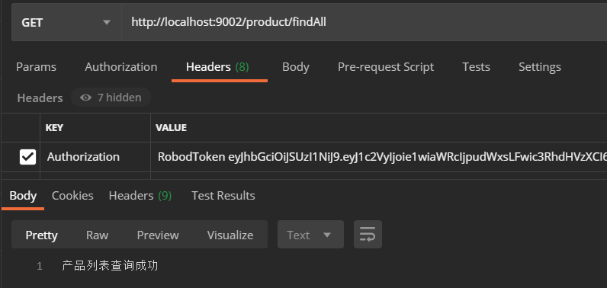This screenshot has width=607, height=288.
Task: View the response Cookies tab
Action: [72, 196]
